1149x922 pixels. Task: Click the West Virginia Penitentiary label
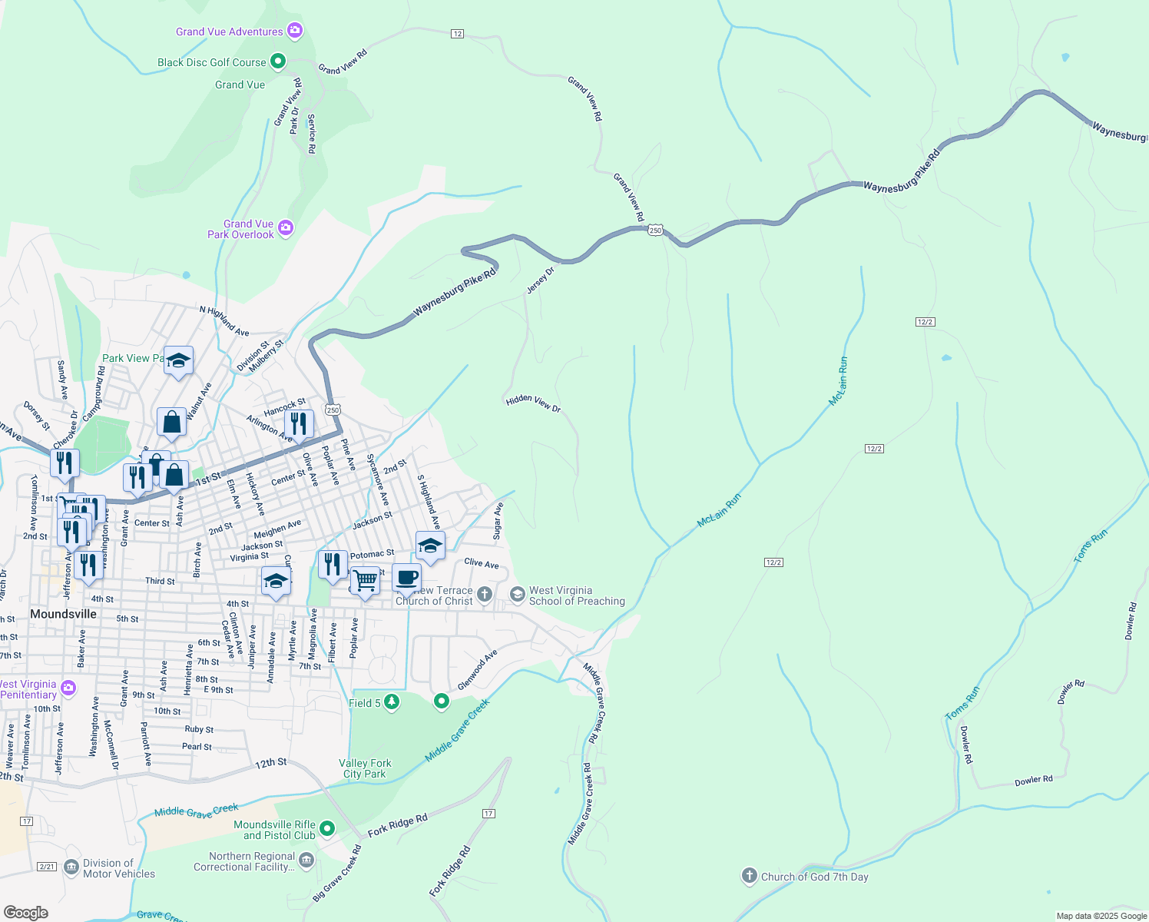point(28,689)
